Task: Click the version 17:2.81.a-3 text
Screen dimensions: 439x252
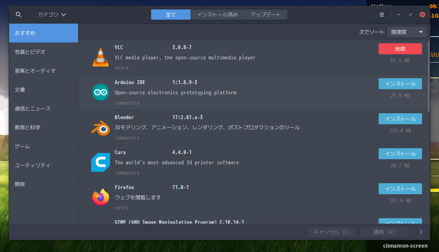Action: 188,118
